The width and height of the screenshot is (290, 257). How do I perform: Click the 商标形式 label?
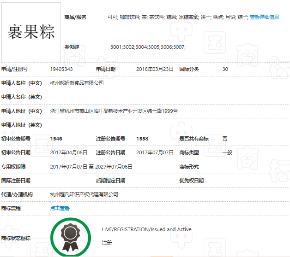tap(189, 167)
